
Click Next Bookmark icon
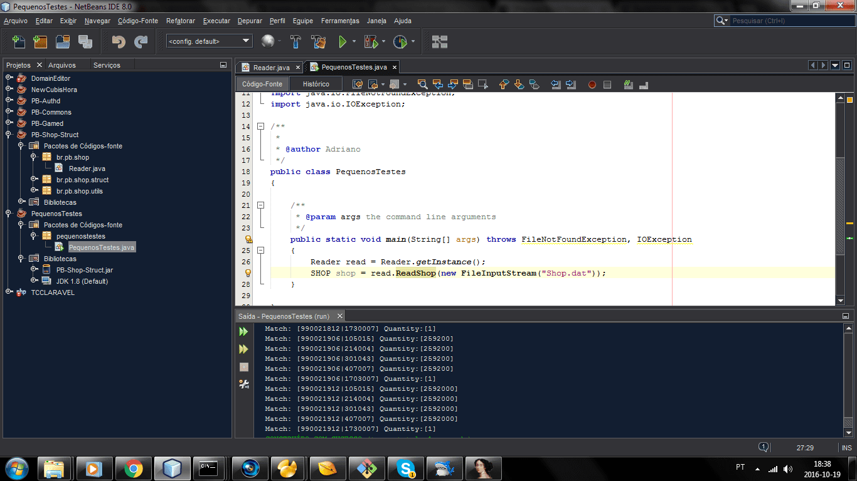519,84
